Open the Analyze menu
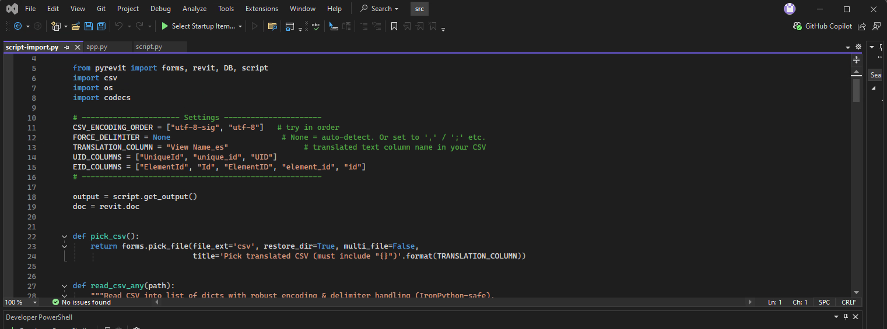Image resolution: width=887 pixels, height=329 pixels. (x=194, y=9)
